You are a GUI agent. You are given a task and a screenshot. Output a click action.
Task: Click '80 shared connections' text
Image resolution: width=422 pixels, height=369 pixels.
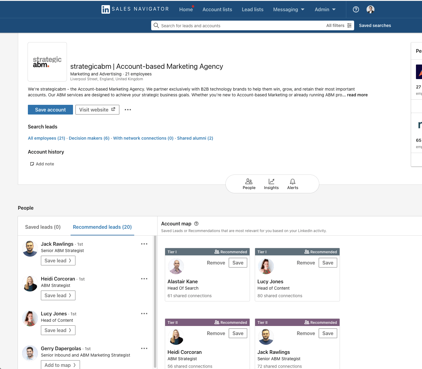tap(280, 296)
